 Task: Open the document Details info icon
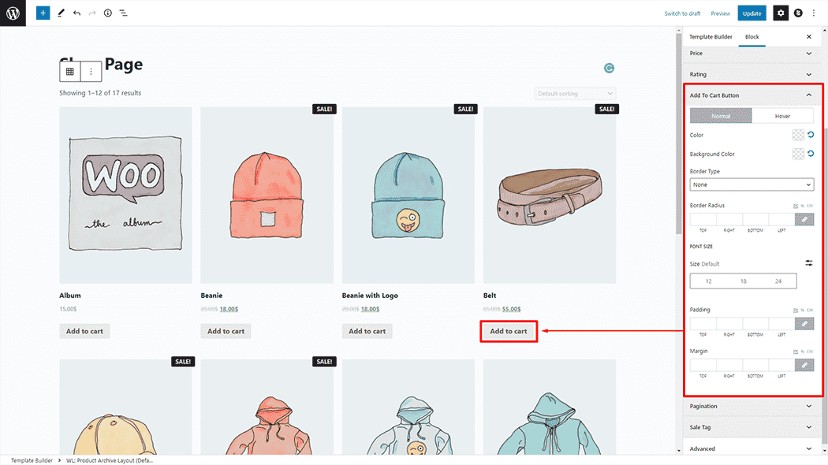point(108,13)
